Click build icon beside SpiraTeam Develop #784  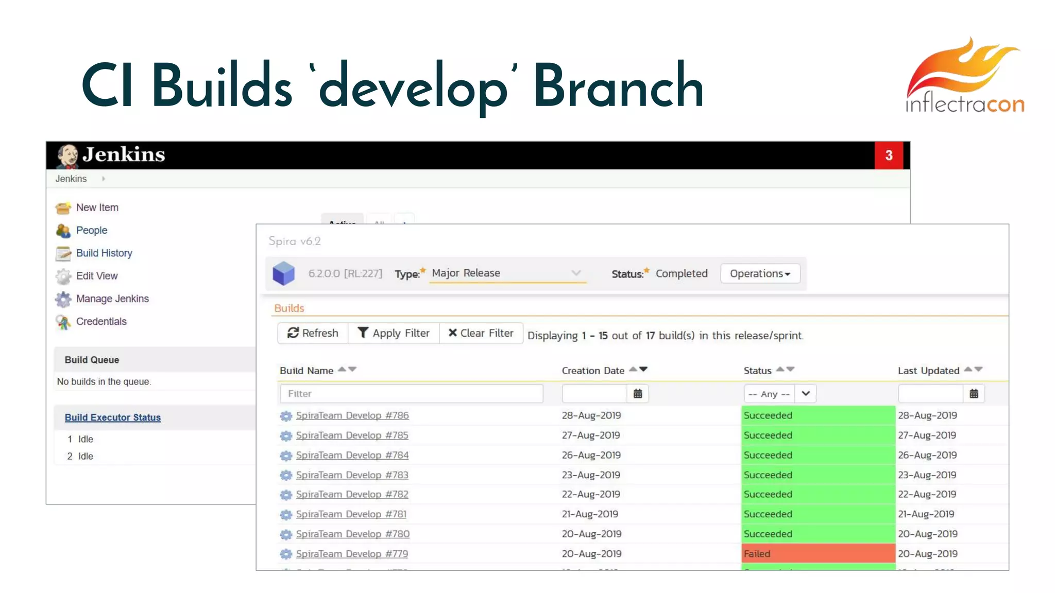coord(286,456)
